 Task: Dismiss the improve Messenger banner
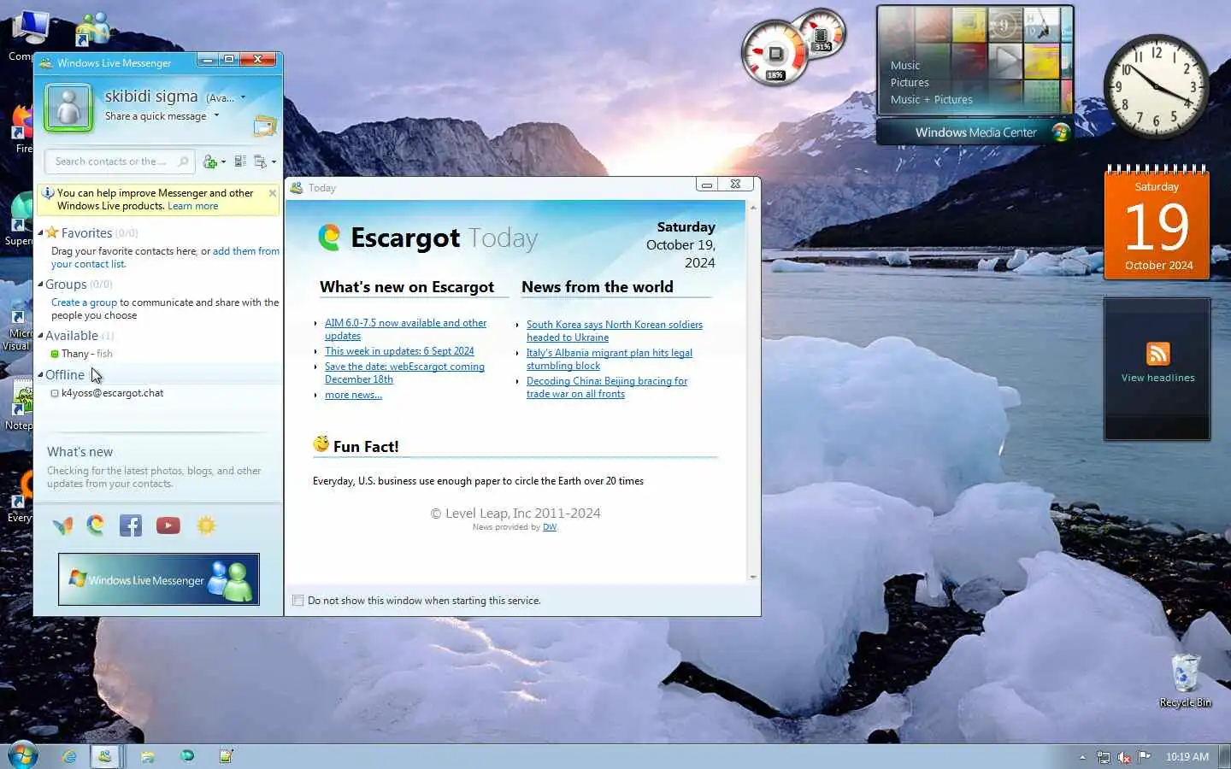[273, 193]
